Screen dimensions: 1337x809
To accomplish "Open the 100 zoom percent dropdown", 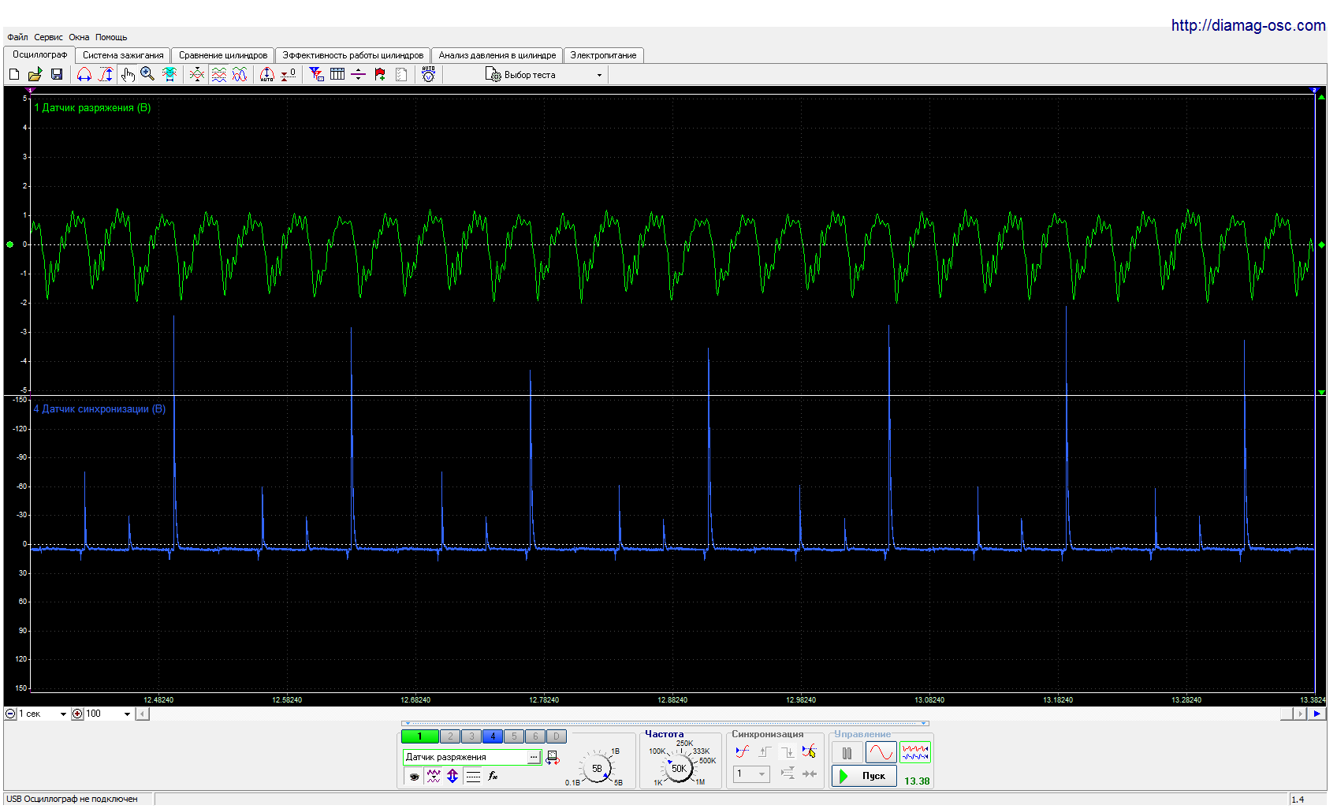I will 108,714.
